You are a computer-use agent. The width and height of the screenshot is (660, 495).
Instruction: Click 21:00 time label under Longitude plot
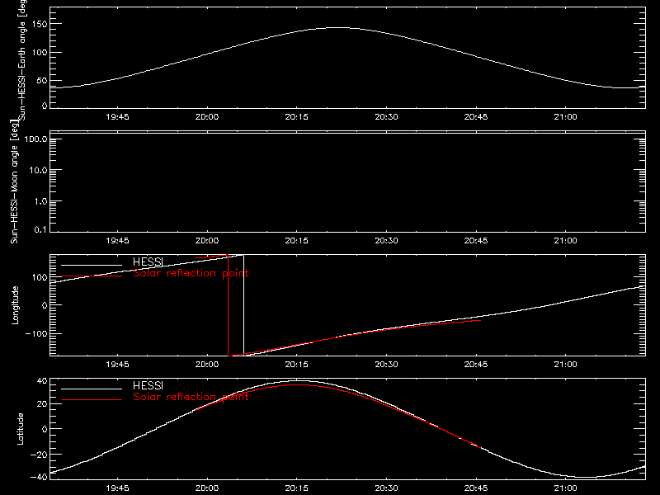pyautogui.click(x=566, y=364)
